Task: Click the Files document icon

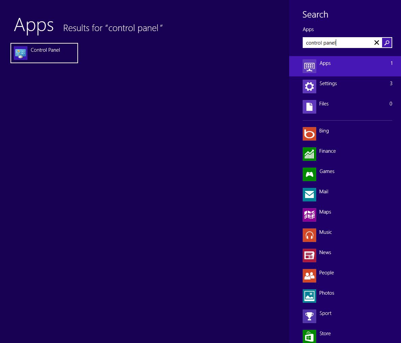Action: [x=309, y=107]
